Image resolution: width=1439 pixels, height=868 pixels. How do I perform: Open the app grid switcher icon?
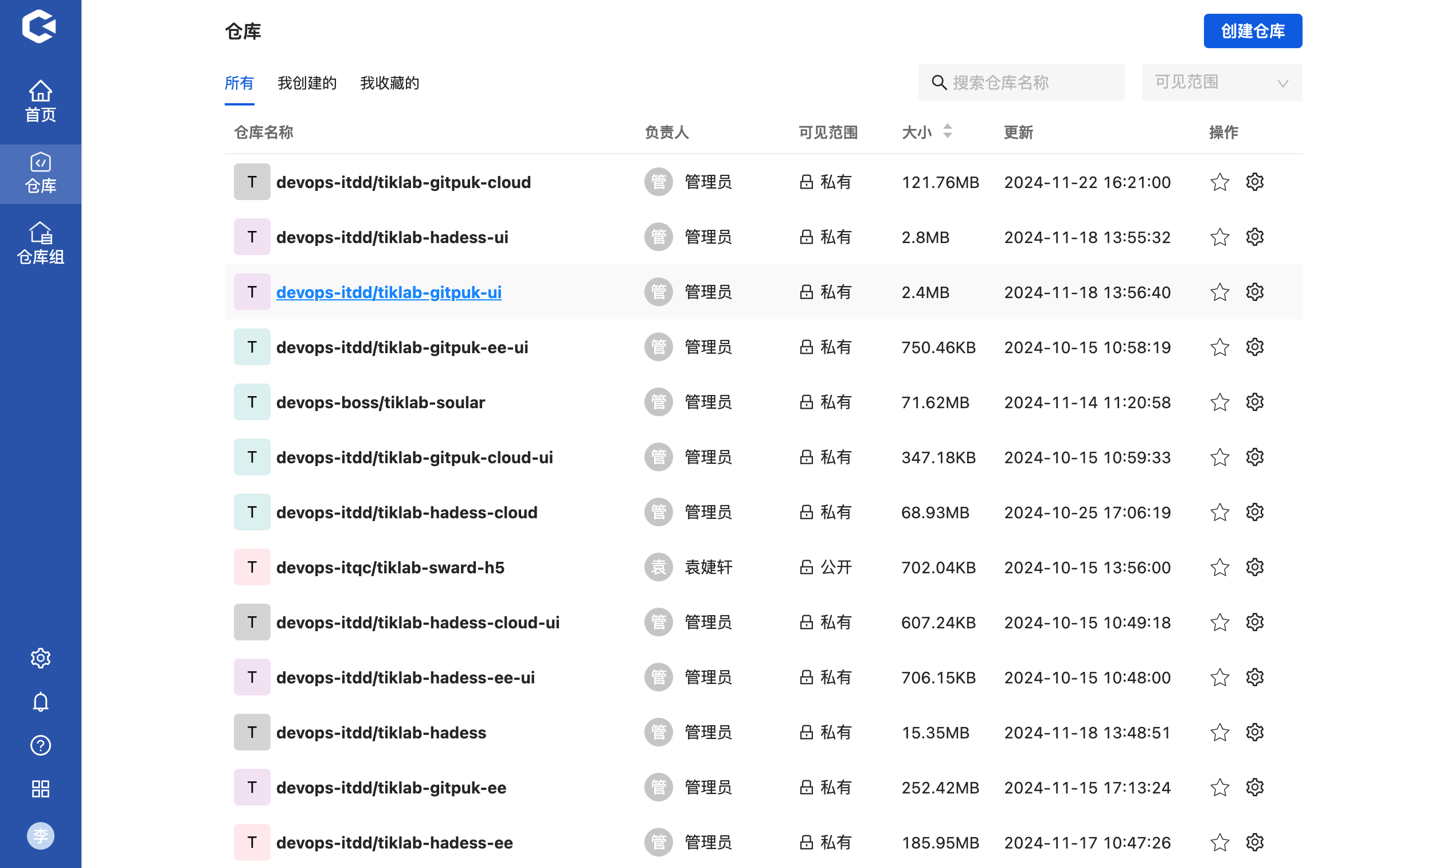click(40, 789)
